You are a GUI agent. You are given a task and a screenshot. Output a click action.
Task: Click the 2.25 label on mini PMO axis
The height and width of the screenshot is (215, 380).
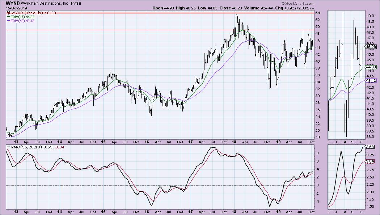(x=370, y=185)
